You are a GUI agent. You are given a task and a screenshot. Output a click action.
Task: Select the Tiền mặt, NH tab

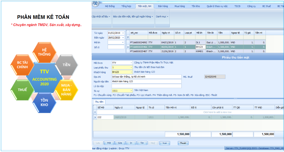[145, 6]
